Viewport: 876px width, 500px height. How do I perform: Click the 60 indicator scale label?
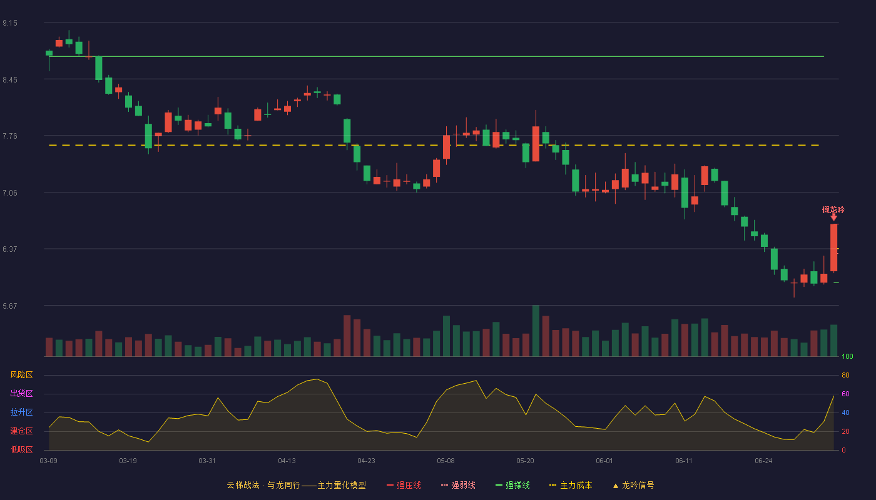pos(845,394)
